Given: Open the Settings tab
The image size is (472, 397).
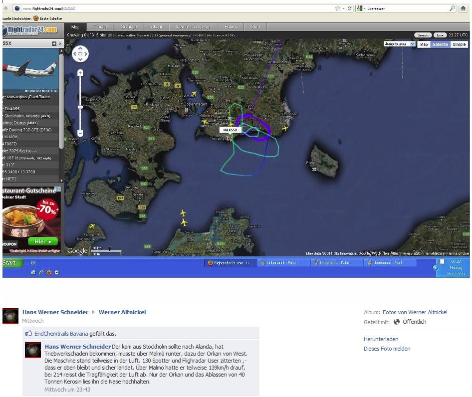Looking at the screenshot, I should tap(128, 27).
